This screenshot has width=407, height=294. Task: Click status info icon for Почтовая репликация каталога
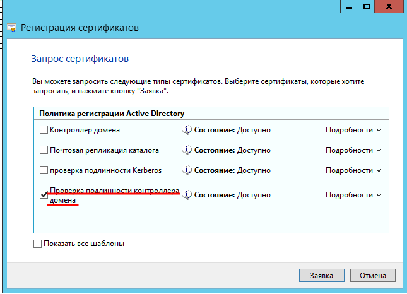click(187, 150)
